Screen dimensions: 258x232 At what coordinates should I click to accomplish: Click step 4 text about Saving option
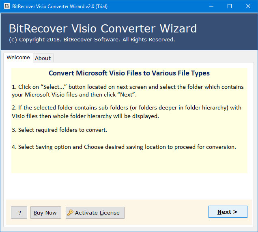point(124,147)
